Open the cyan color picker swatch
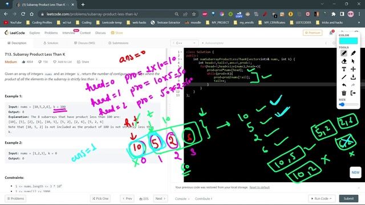 348,41
